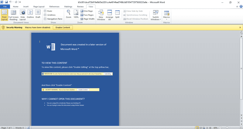Check the Navigation Pane option
This screenshot has height=129, width=243.
click(x=45, y=19)
